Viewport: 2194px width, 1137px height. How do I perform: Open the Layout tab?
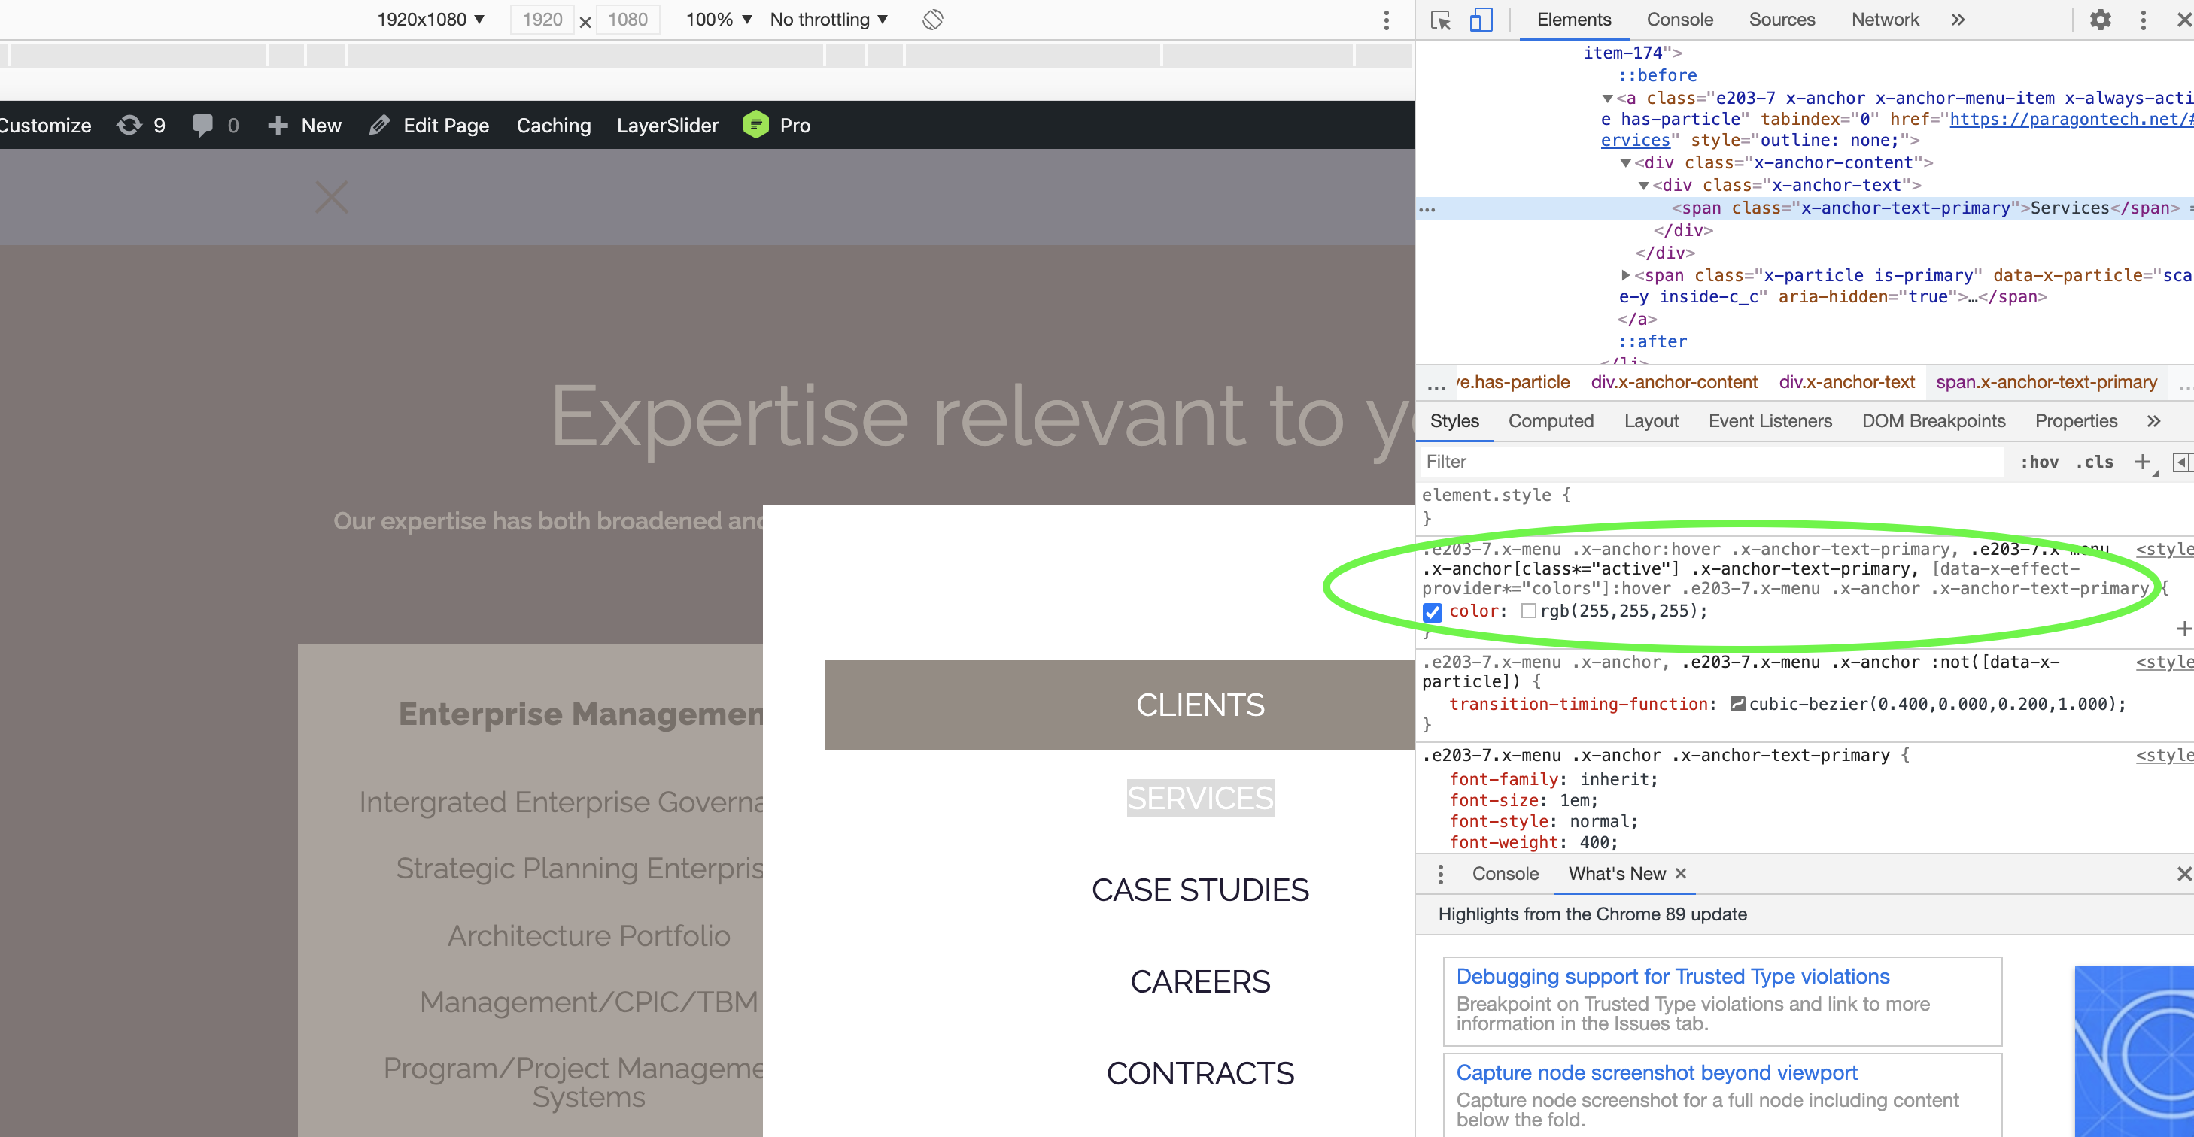tap(1652, 421)
